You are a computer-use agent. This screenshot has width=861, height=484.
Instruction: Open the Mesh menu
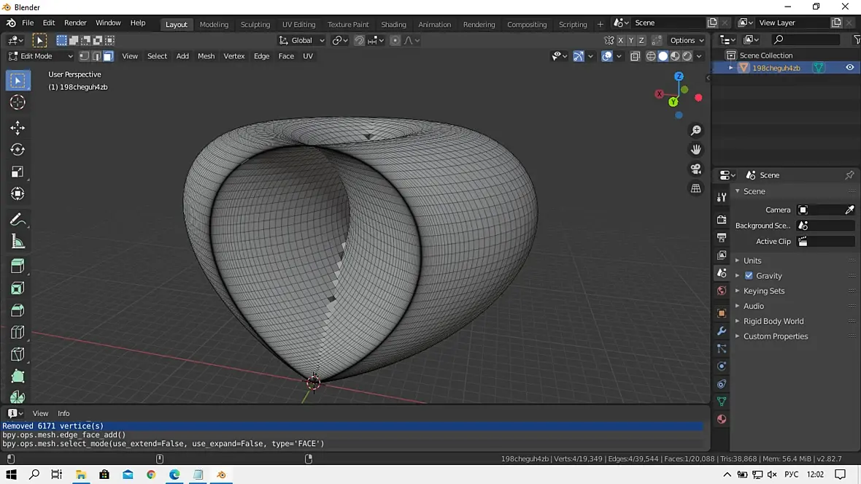point(206,56)
